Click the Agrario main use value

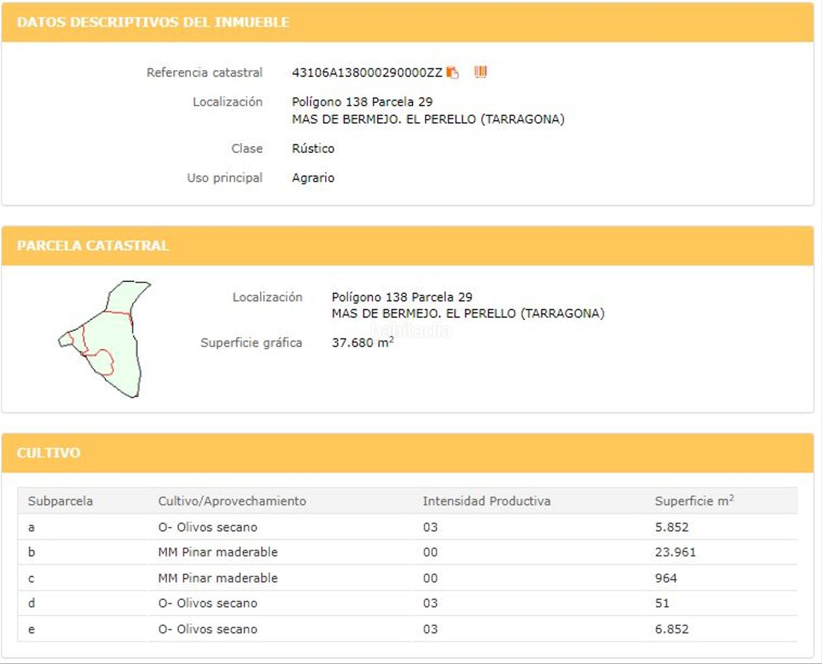click(313, 178)
